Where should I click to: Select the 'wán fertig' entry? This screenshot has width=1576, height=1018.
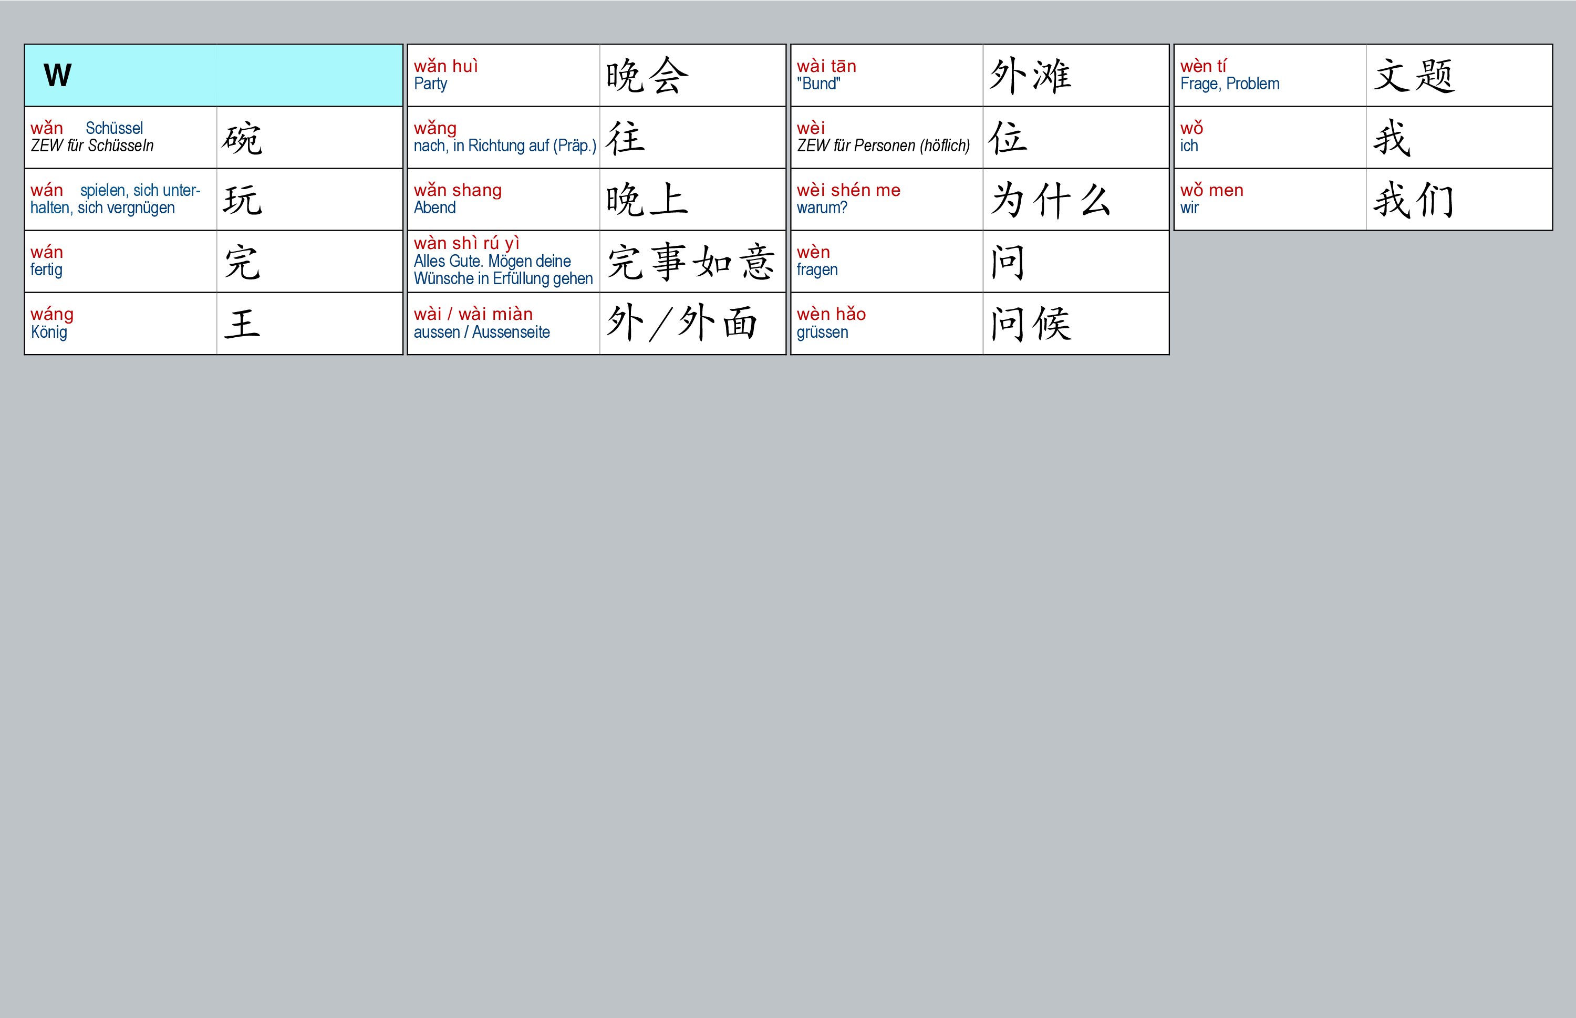point(120,262)
